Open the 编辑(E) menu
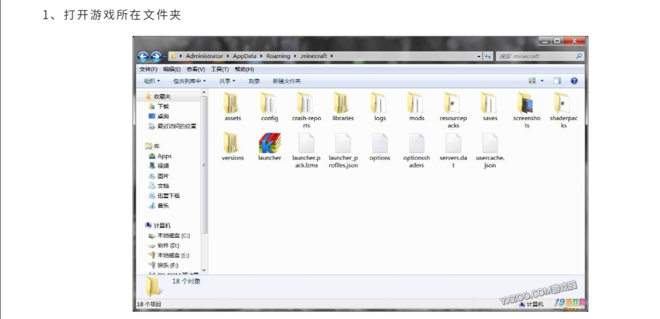The image size is (660, 319). [172, 69]
